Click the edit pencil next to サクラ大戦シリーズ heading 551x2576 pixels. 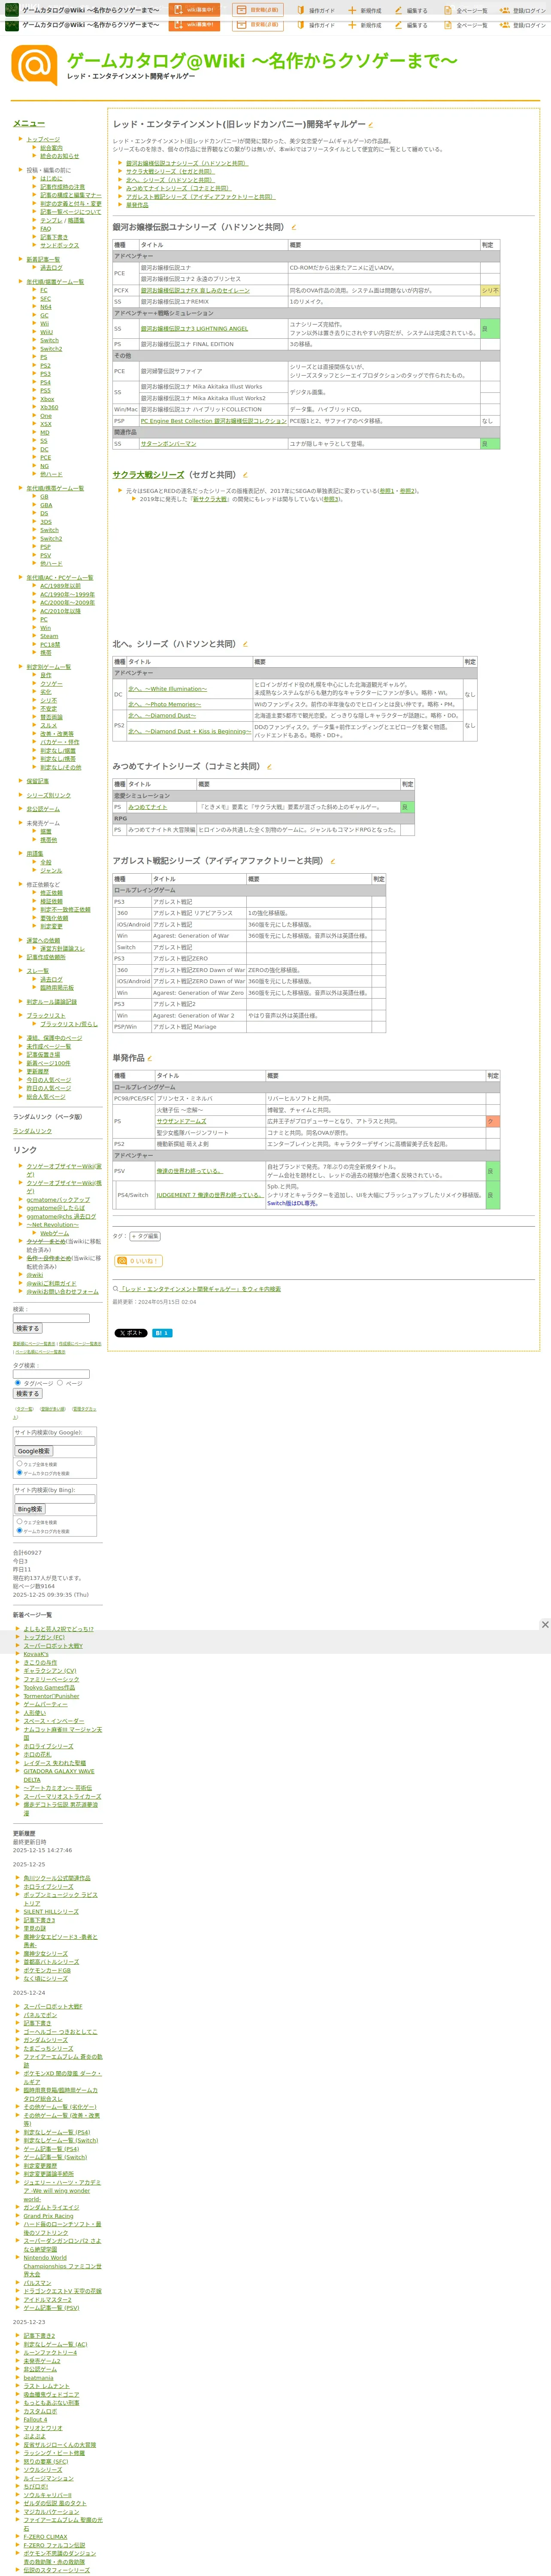tap(246, 475)
